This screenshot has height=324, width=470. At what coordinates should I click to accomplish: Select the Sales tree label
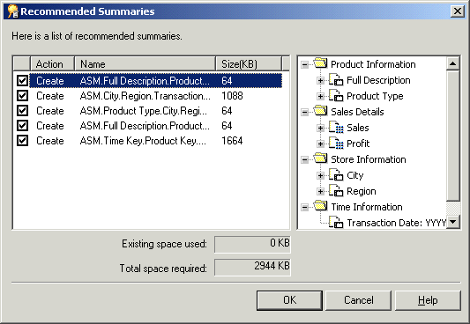(x=358, y=128)
